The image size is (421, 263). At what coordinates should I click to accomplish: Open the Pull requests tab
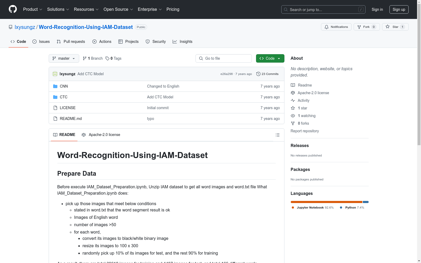pyautogui.click(x=71, y=42)
